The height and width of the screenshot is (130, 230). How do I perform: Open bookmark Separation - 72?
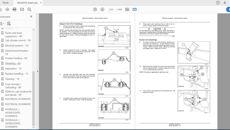click(13, 69)
